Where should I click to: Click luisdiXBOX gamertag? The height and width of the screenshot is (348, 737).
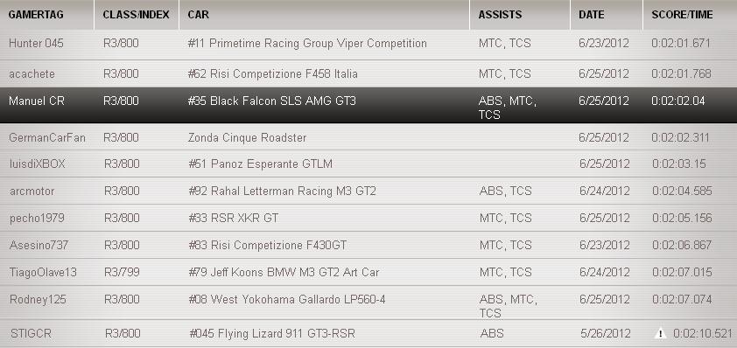[x=37, y=164]
